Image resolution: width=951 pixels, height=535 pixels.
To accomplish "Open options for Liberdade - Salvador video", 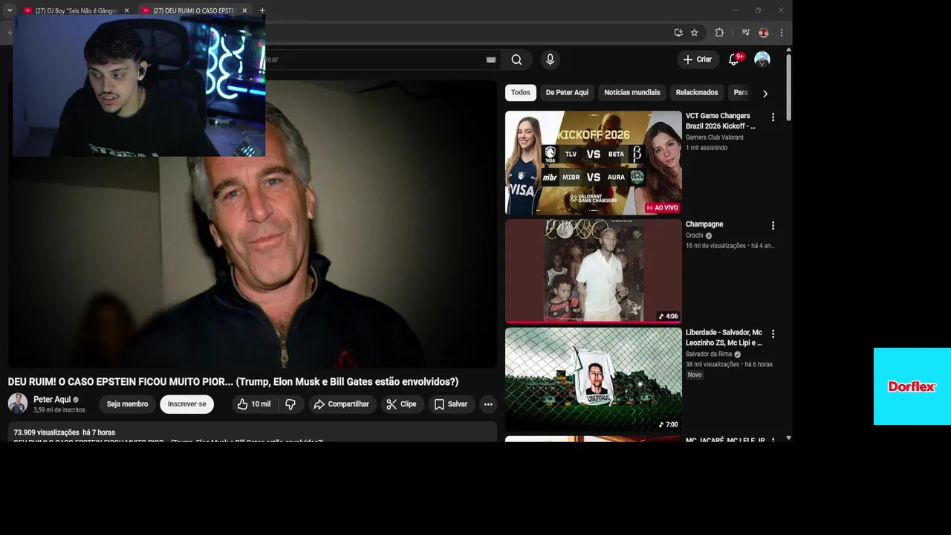I will 773,334.
